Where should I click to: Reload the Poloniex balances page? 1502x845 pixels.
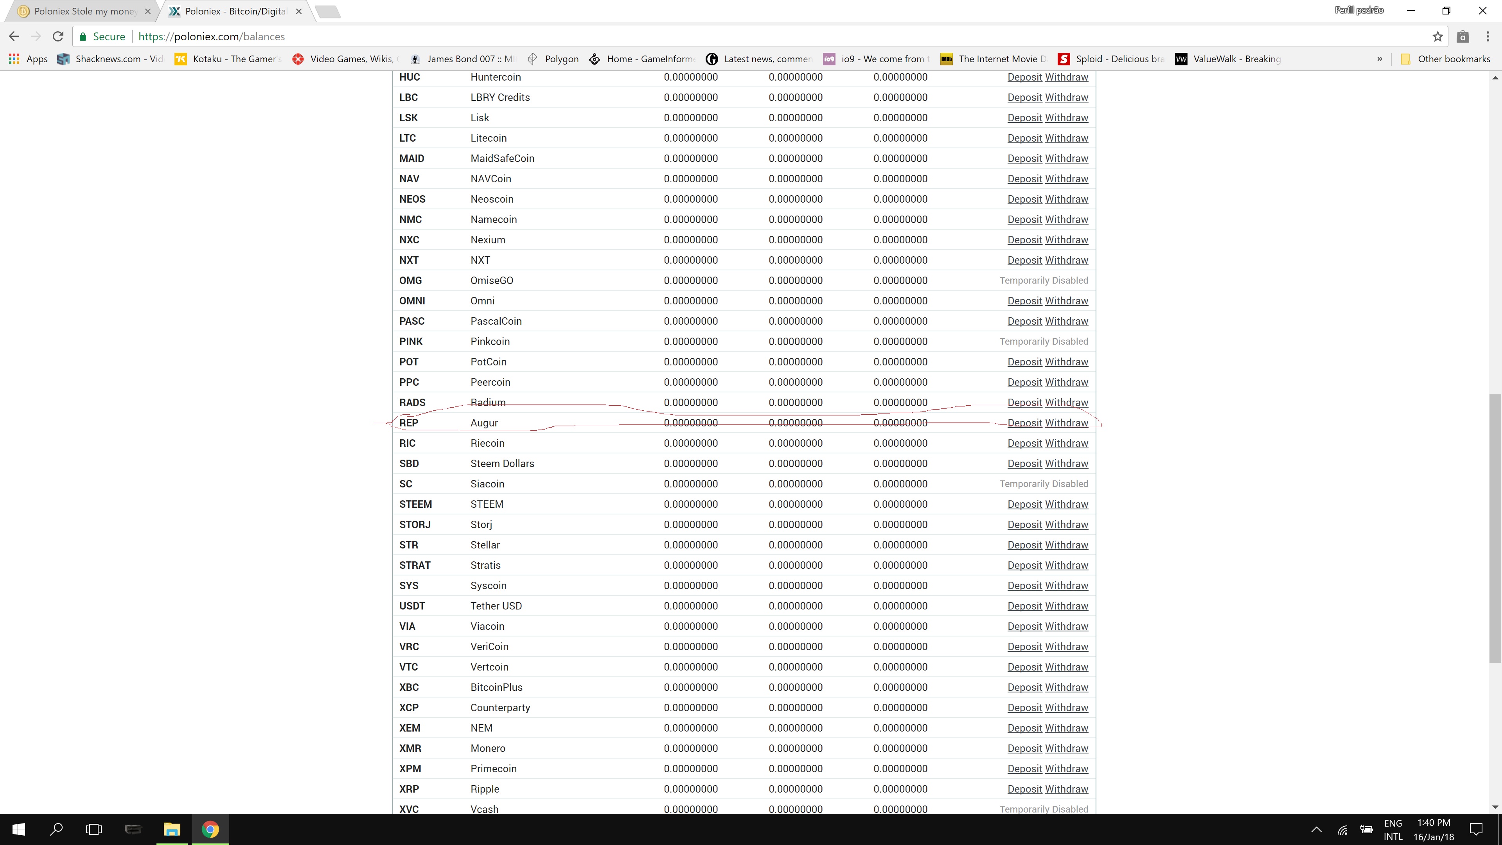(x=58, y=36)
